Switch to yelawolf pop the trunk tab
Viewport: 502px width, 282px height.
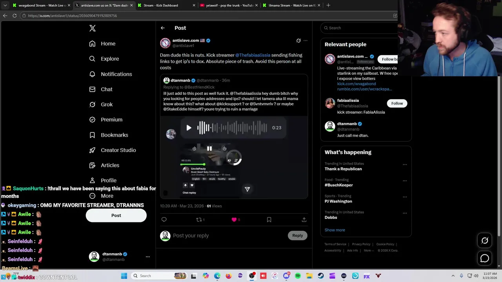tap(229, 5)
